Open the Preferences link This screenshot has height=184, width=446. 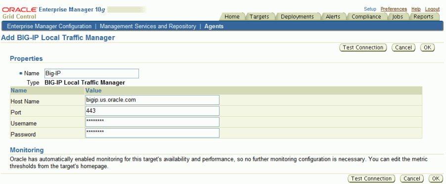pos(394,9)
